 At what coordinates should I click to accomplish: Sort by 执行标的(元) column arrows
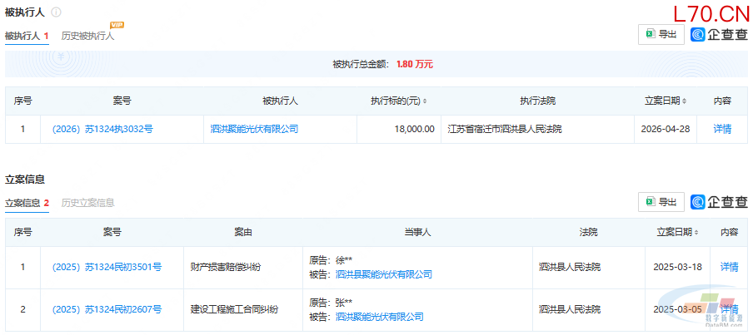[x=425, y=101]
